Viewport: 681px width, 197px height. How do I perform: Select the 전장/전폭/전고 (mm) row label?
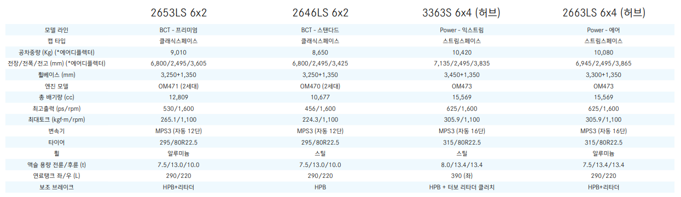click(57, 63)
